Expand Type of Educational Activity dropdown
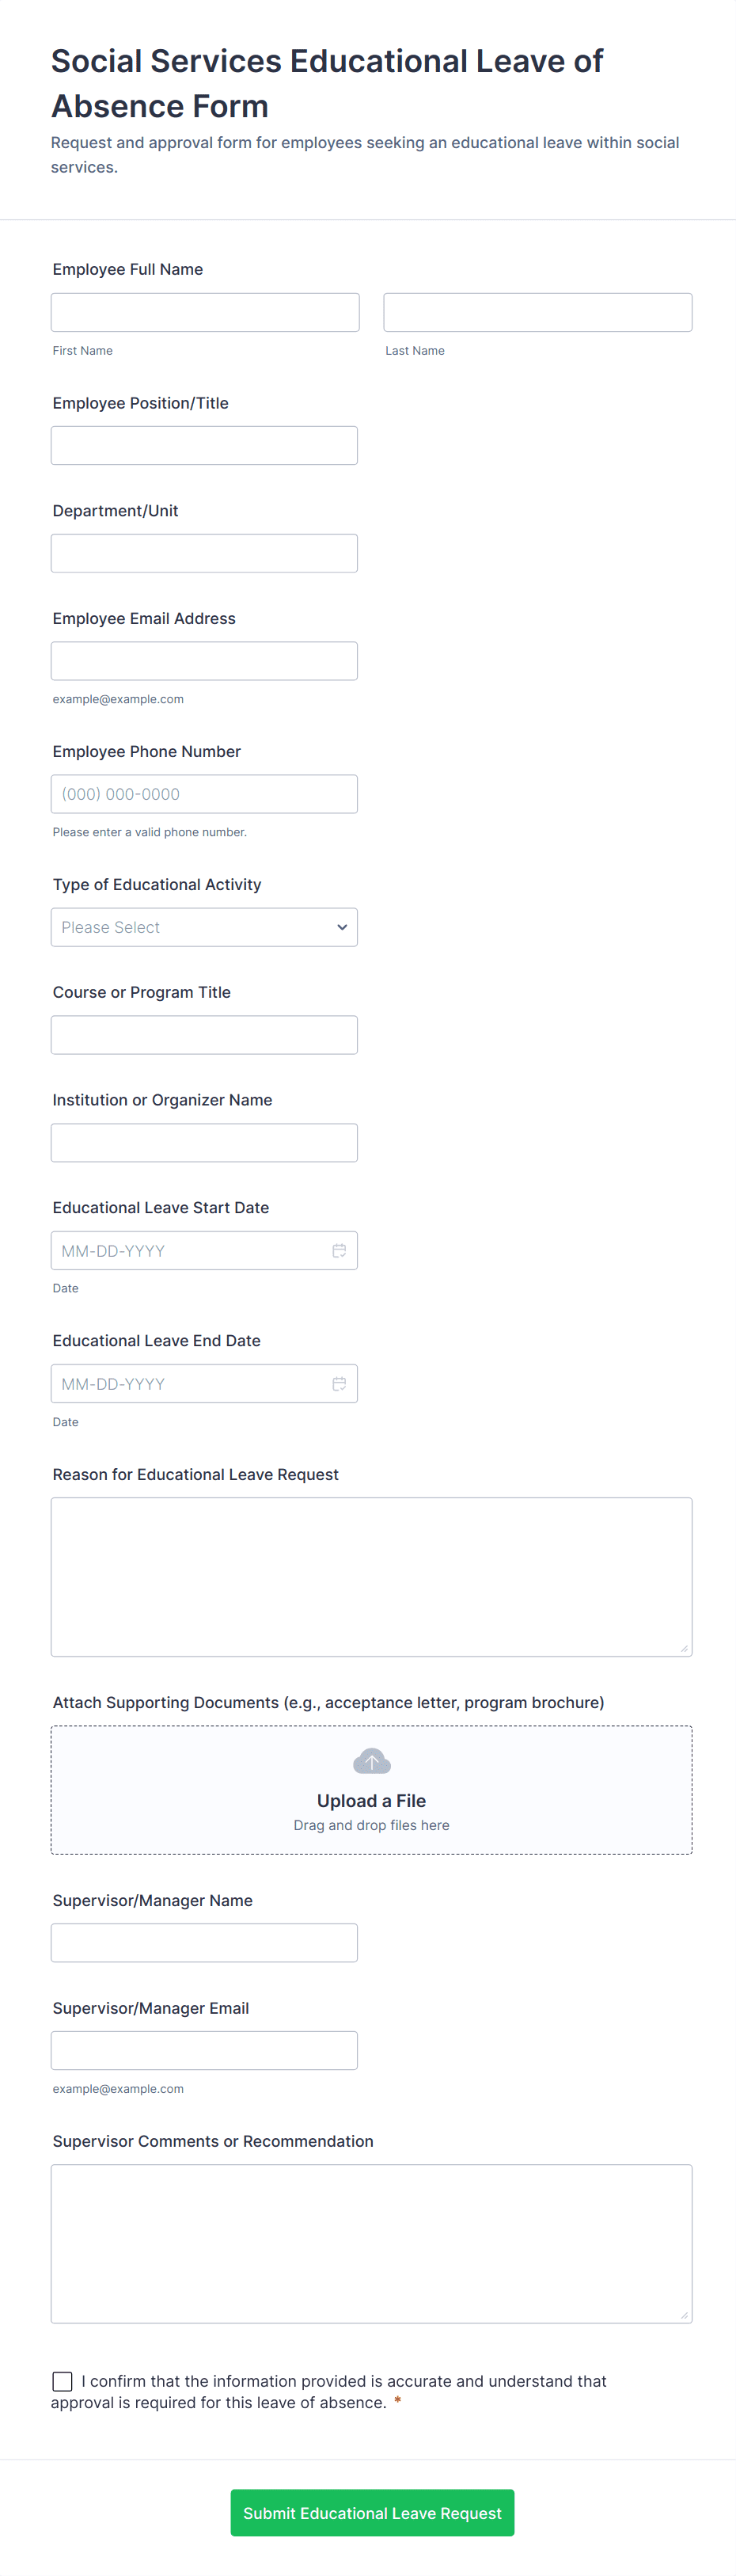This screenshot has width=736, height=2576. tap(204, 927)
